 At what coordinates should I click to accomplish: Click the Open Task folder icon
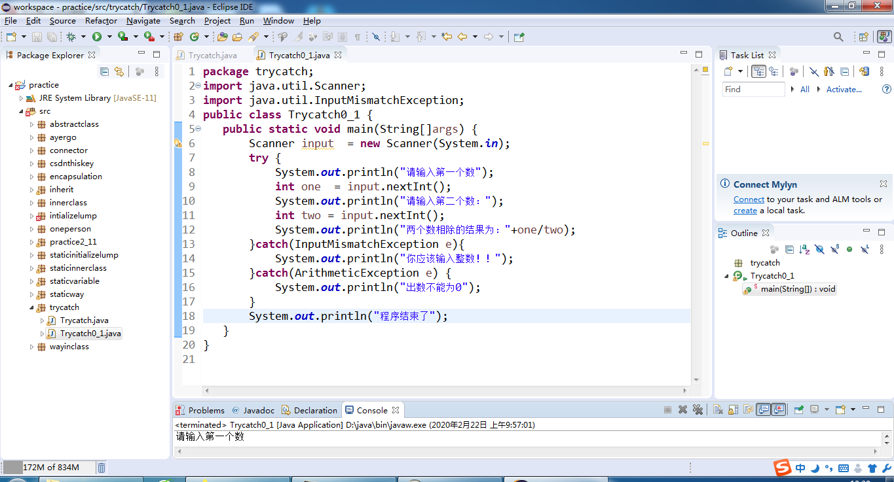point(237,37)
